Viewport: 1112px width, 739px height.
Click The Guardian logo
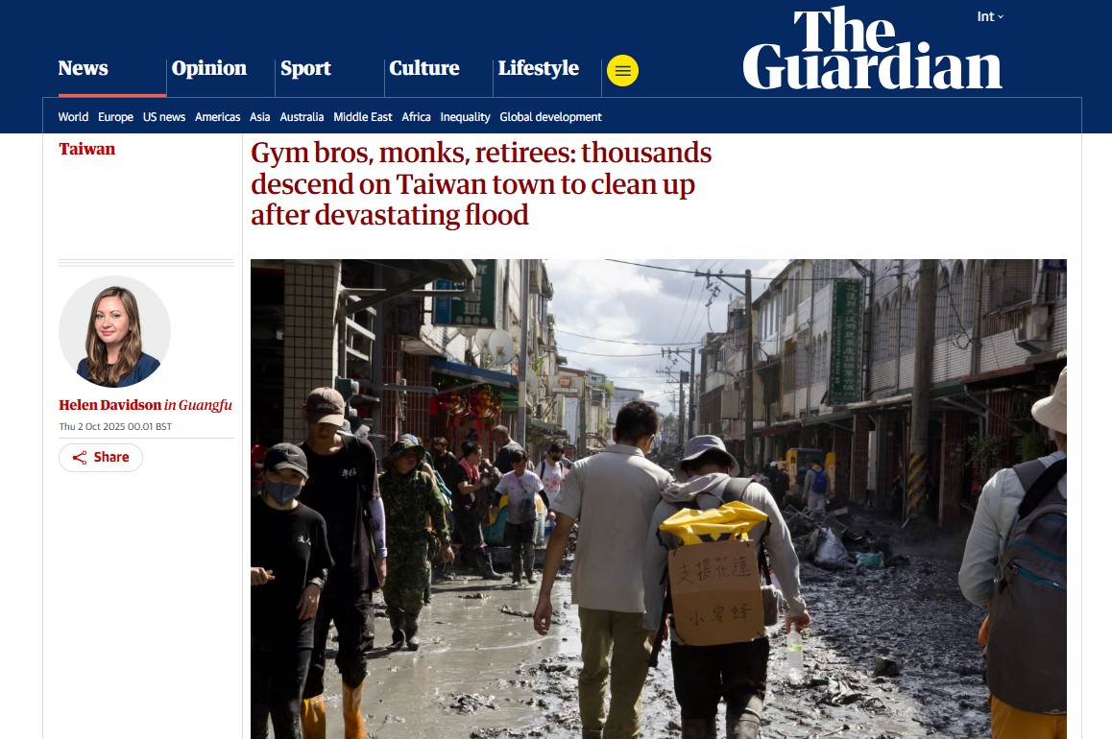[872, 48]
